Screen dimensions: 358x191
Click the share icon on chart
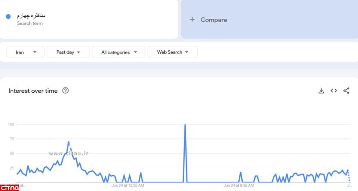point(346,91)
